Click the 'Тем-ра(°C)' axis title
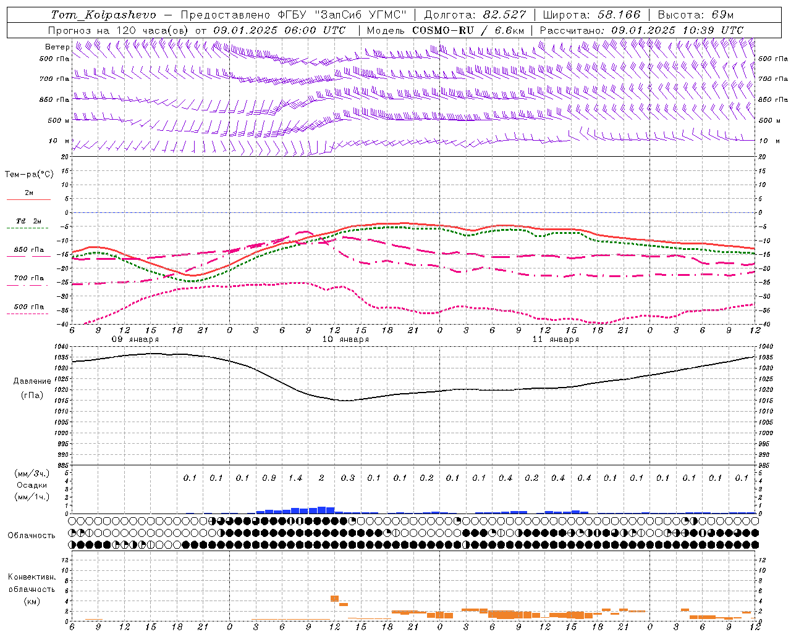Viewport: 791px width, 632px height. pyautogui.click(x=29, y=175)
